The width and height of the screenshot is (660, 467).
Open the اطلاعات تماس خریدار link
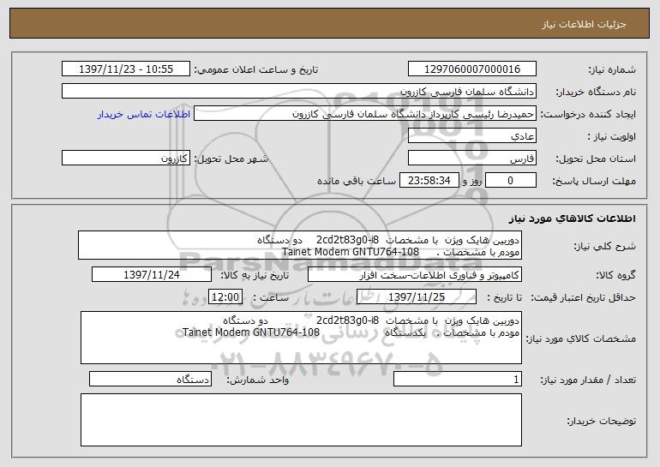point(143,114)
